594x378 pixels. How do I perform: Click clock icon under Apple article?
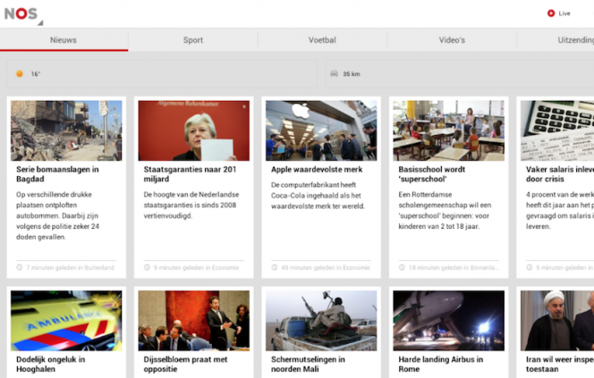pyautogui.click(x=275, y=267)
